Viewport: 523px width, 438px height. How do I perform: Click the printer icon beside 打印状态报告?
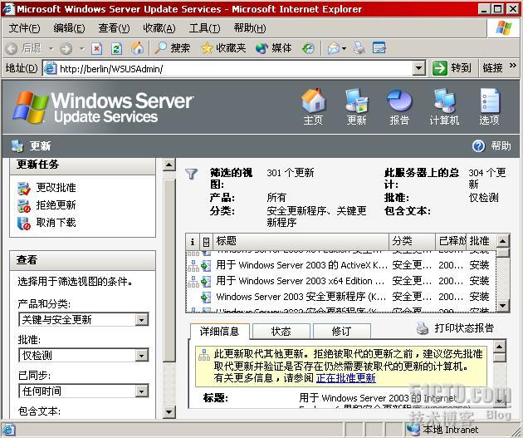click(x=423, y=328)
